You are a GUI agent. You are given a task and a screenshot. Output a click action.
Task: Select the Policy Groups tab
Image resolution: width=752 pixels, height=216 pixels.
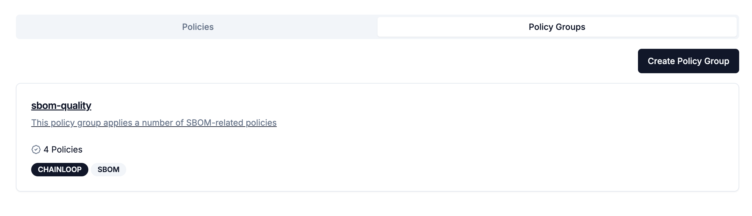click(557, 27)
